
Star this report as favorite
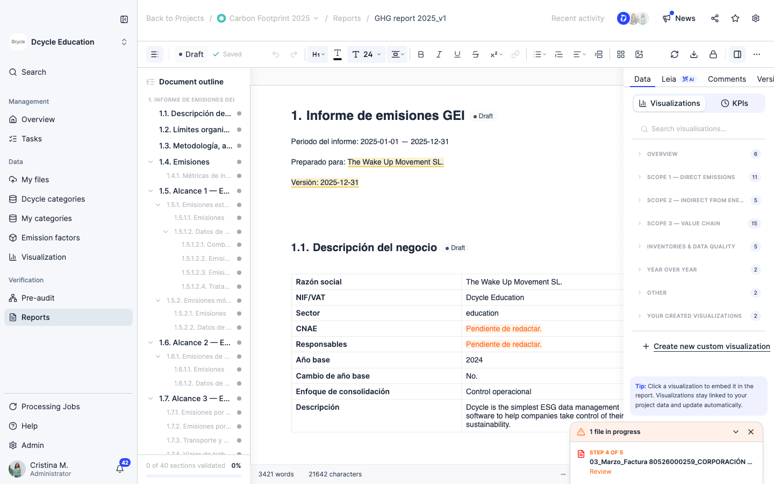click(x=735, y=18)
